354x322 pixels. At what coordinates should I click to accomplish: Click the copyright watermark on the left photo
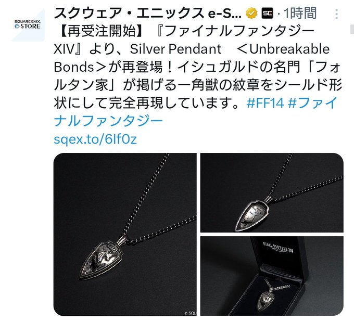(x=191, y=313)
